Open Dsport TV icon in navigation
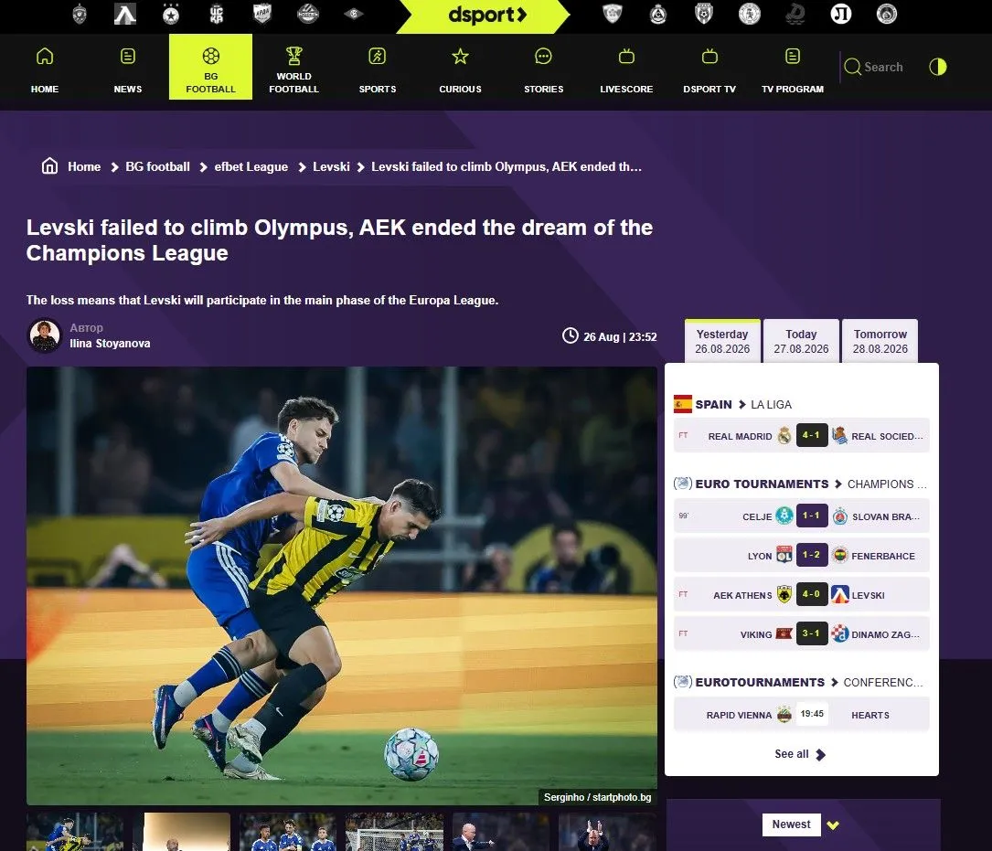 pos(709,57)
